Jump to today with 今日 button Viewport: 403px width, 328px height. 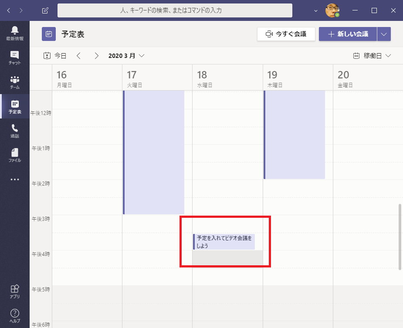point(55,56)
